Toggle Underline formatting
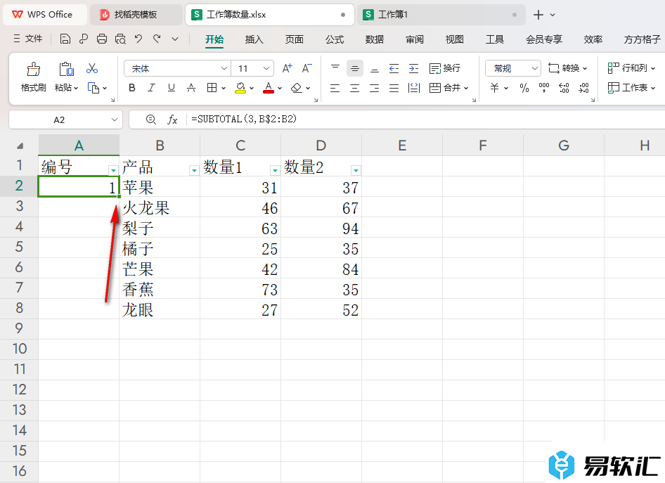The image size is (665, 483). (x=172, y=88)
